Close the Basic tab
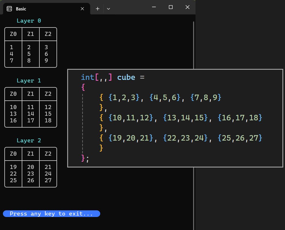Viewport: 285px width, 230px height. point(82,9)
